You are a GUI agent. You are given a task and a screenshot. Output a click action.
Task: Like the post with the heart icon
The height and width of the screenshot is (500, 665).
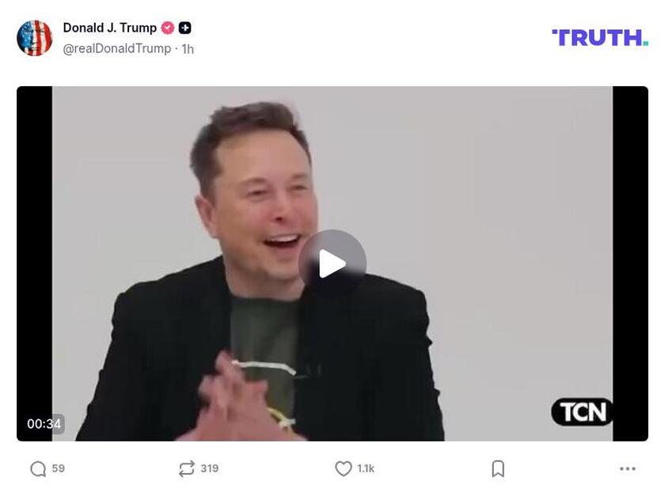(343, 468)
